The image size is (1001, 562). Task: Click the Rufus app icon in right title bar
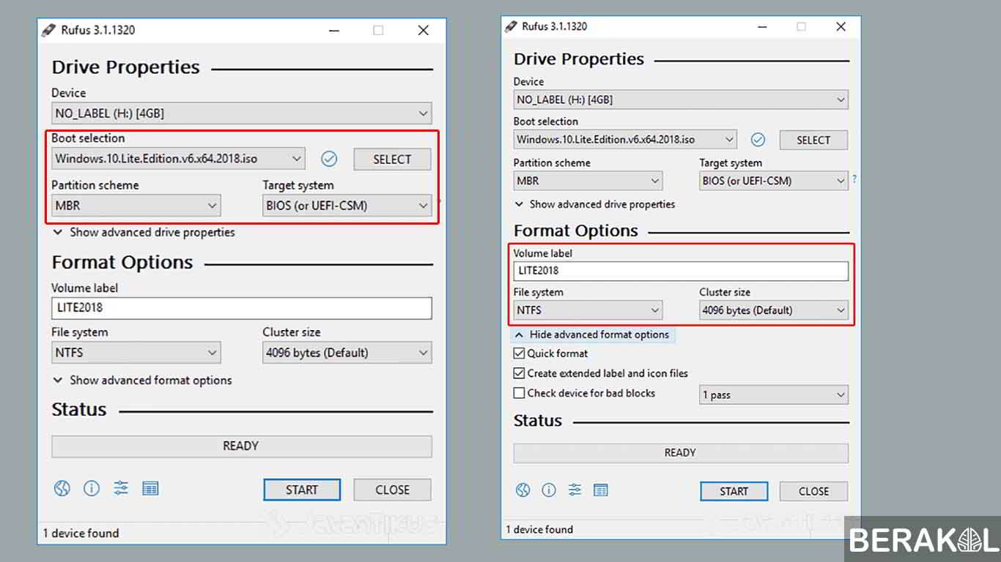(x=511, y=26)
